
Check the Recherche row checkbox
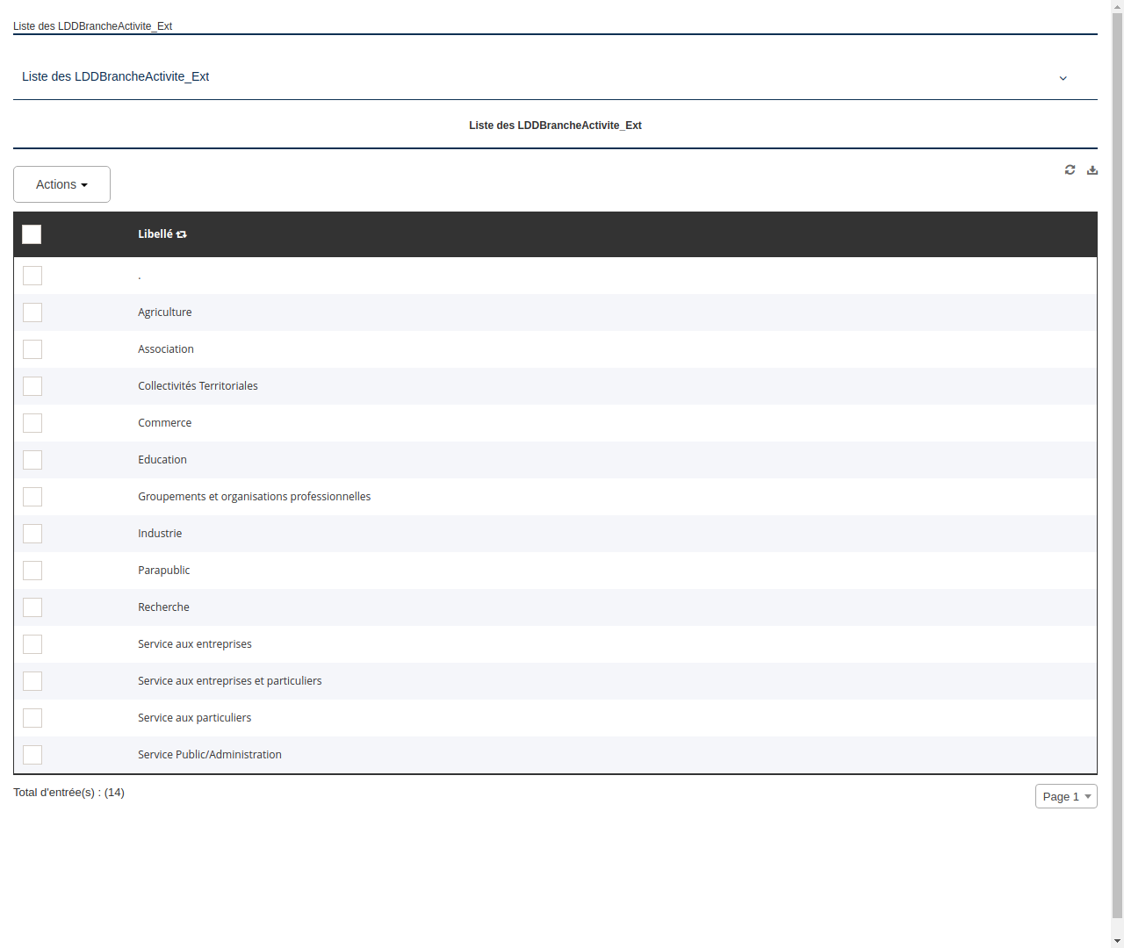coord(32,607)
